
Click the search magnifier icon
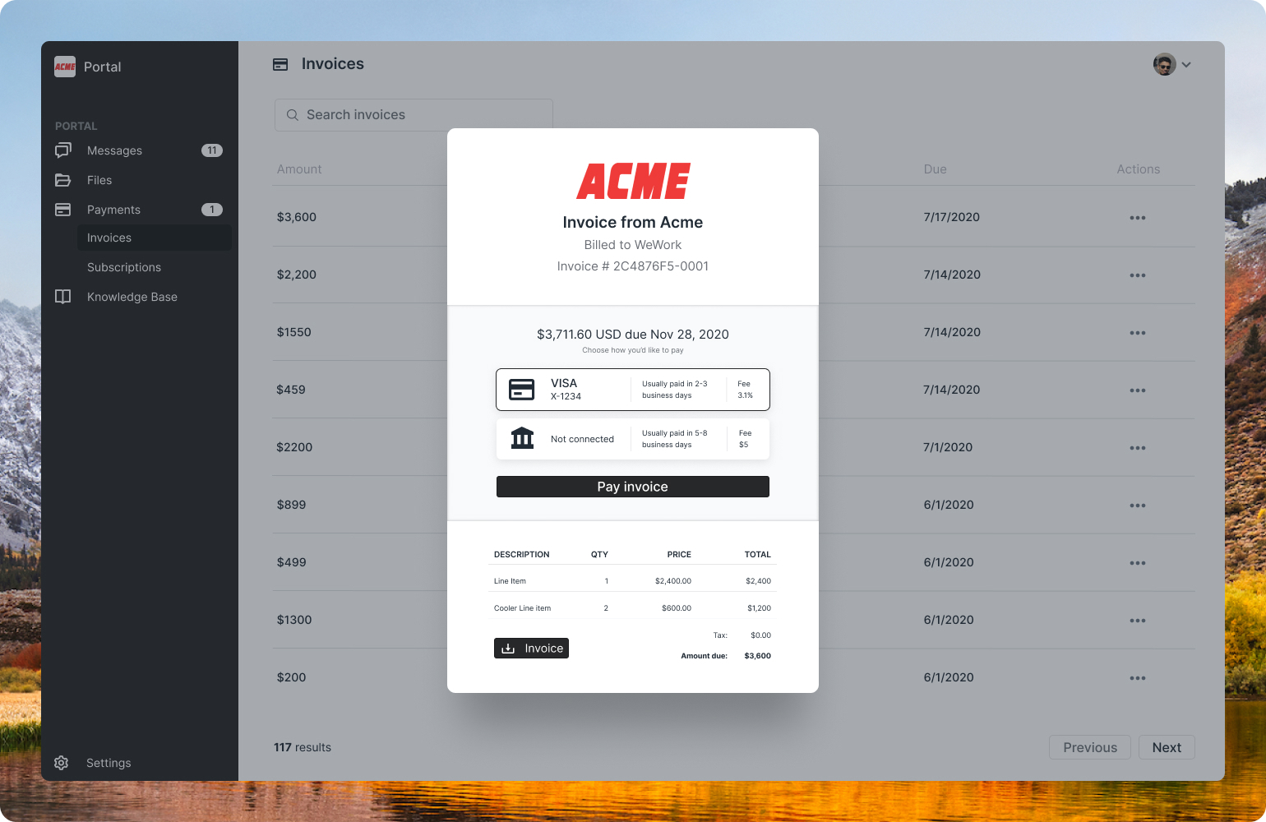[x=292, y=115]
